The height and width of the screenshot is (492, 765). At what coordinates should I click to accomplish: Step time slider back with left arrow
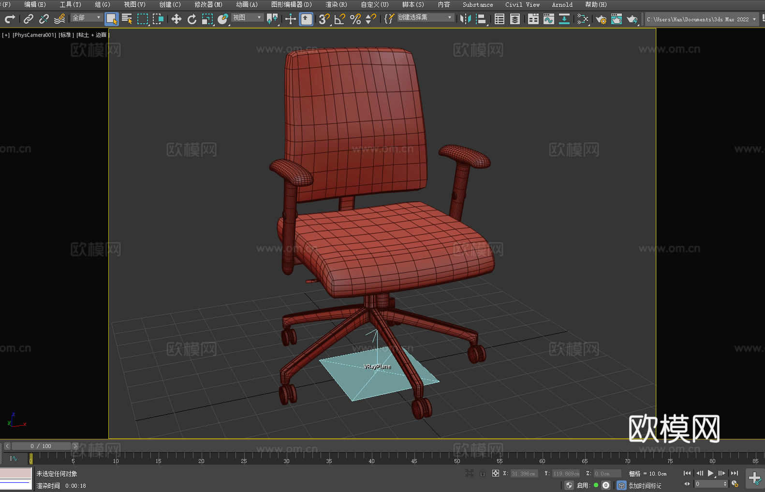pyautogui.click(x=7, y=446)
